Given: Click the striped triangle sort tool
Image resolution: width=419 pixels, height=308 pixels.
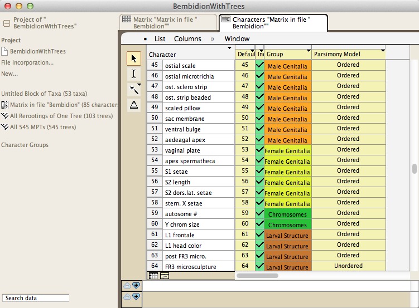Looking at the screenshot, I should [x=133, y=105].
